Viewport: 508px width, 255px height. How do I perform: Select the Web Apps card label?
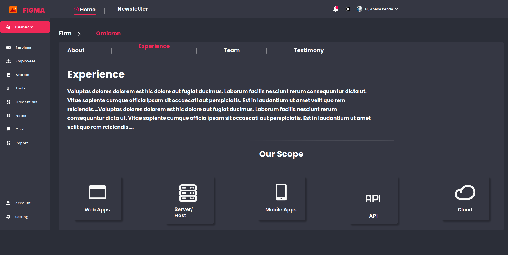tap(97, 210)
